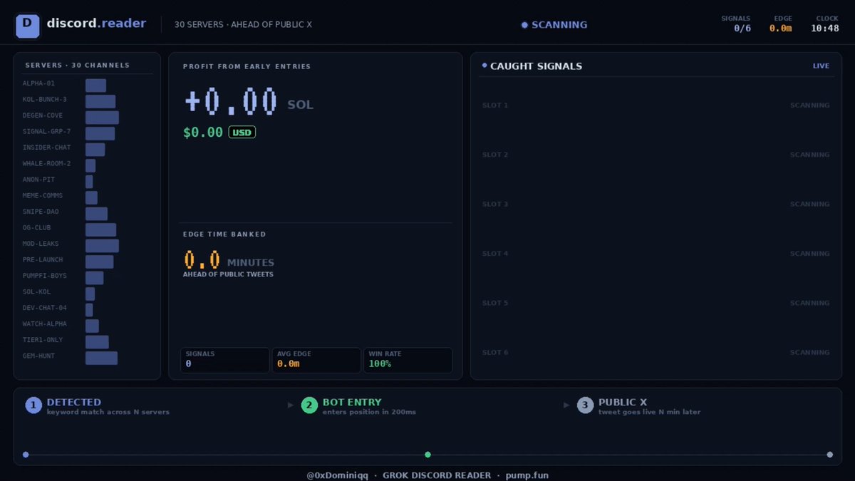Click the 10:48 clock readout

point(825,29)
